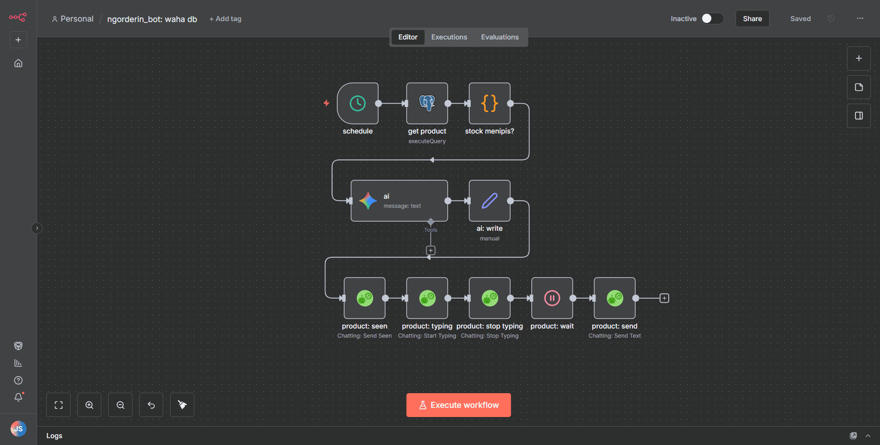Click fit-to-view canvas button
This screenshot has height=445, width=880.
click(59, 405)
